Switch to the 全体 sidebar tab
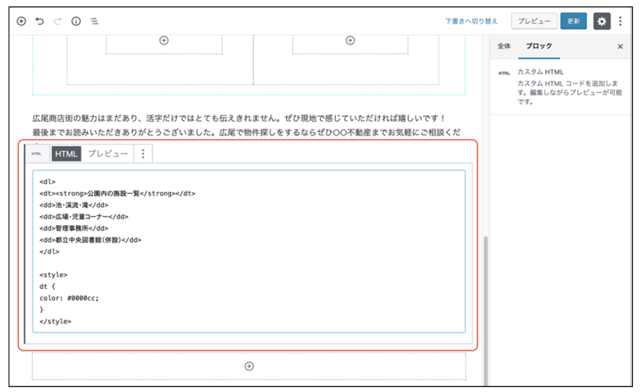The height and width of the screenshot is (392, 643). pyautogui.click(x=504, y=46)
